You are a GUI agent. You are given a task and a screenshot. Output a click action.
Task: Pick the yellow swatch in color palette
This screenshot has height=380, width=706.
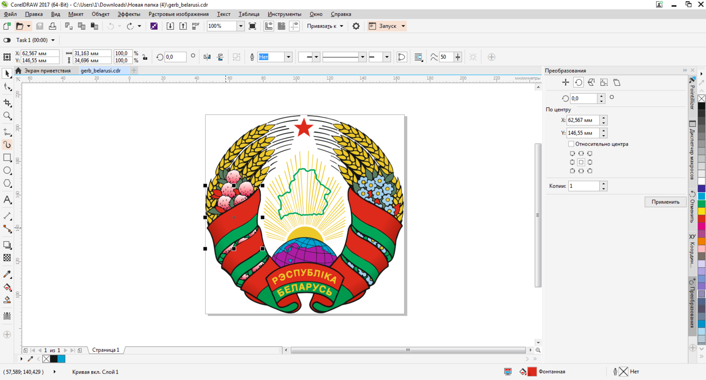point(701,211)
